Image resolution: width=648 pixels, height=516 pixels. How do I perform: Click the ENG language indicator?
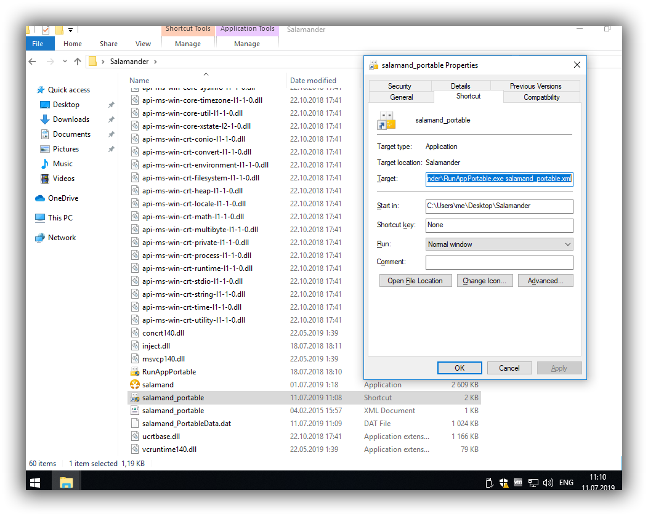(x=566, y=483)
